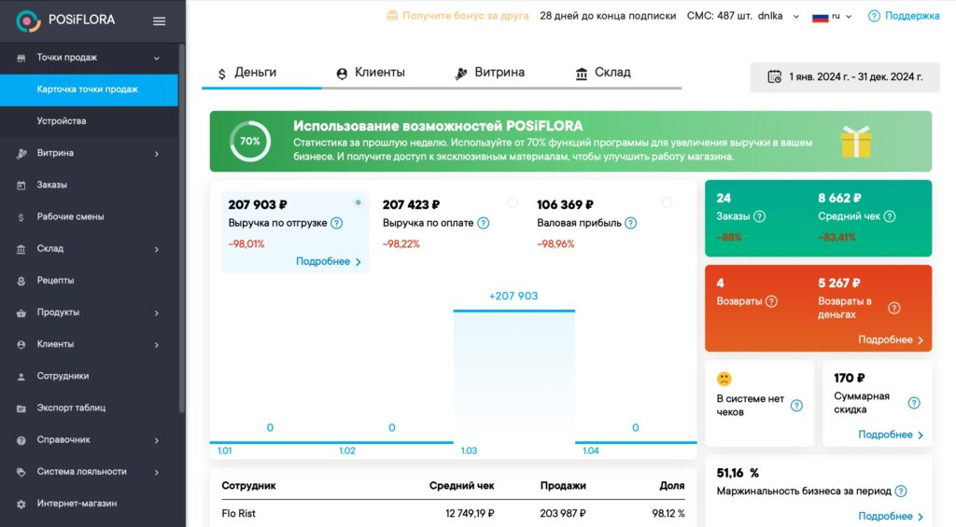Click the Интернет-магазин gear icon
Viewport: 956px width, 527px height.
point(21,504)
